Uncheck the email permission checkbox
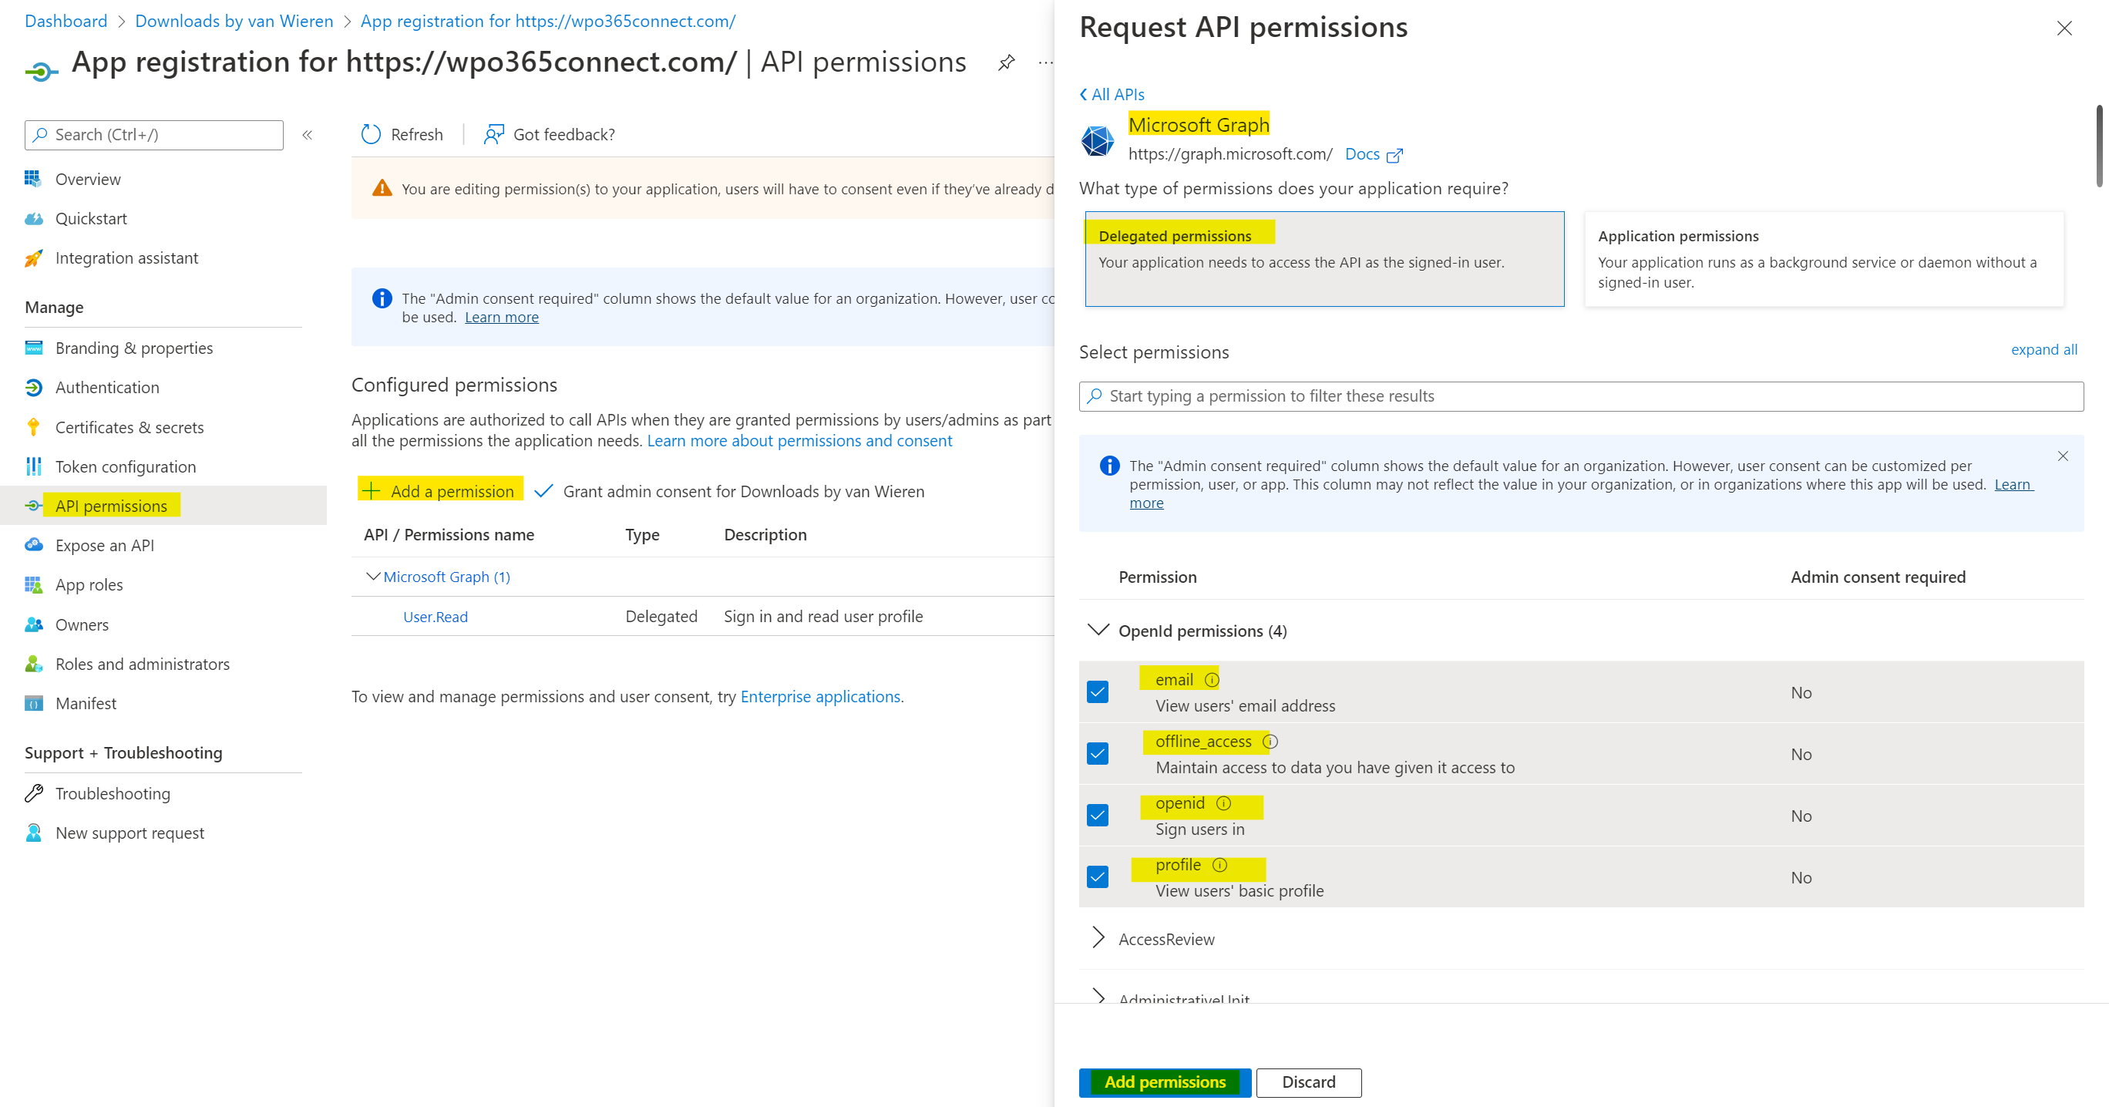The height and width of the screenshot is (1107, 2109). point(1097,692)
